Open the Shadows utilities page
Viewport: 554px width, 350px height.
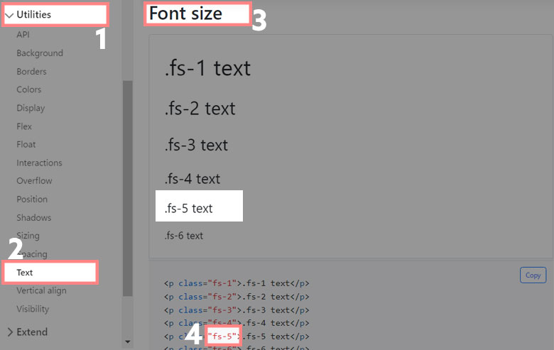point(34,218)
